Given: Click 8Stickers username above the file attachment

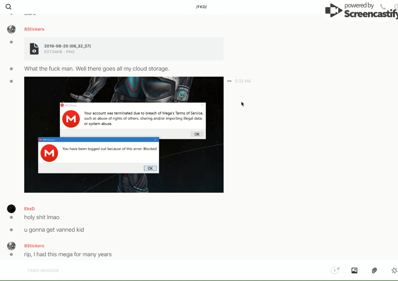Looking at the screenshot, I should coord(34,29).
